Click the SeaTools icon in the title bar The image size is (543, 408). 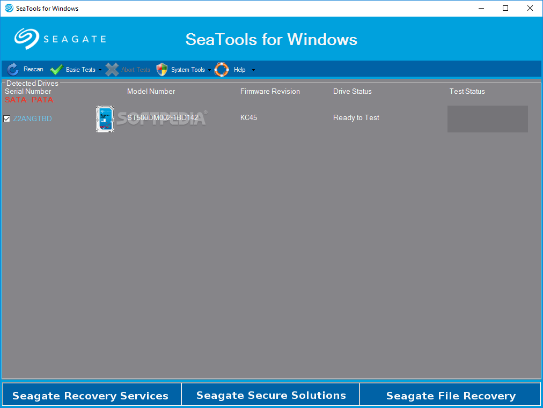[9, 8]
